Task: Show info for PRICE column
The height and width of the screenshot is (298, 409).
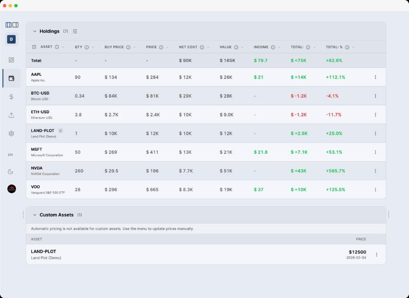Action: point(161,47)
